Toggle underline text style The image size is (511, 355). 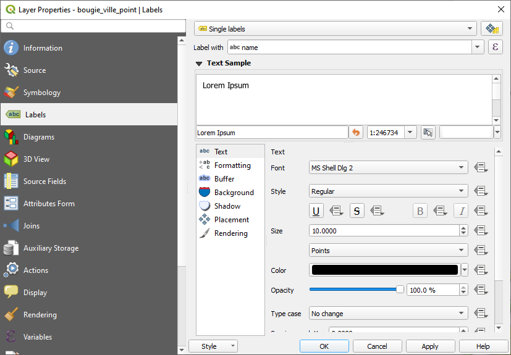316,211
